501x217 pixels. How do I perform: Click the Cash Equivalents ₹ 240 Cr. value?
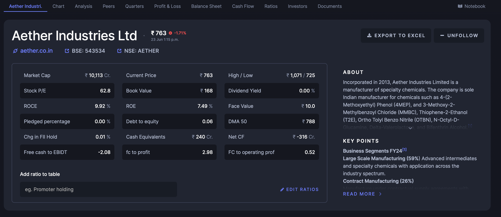[202, 137]
